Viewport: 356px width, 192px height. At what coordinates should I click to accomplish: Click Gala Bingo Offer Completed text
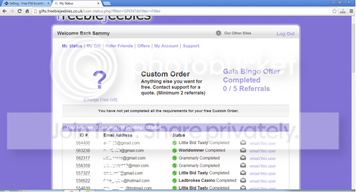pyautogui.click(x=251, y=76)
